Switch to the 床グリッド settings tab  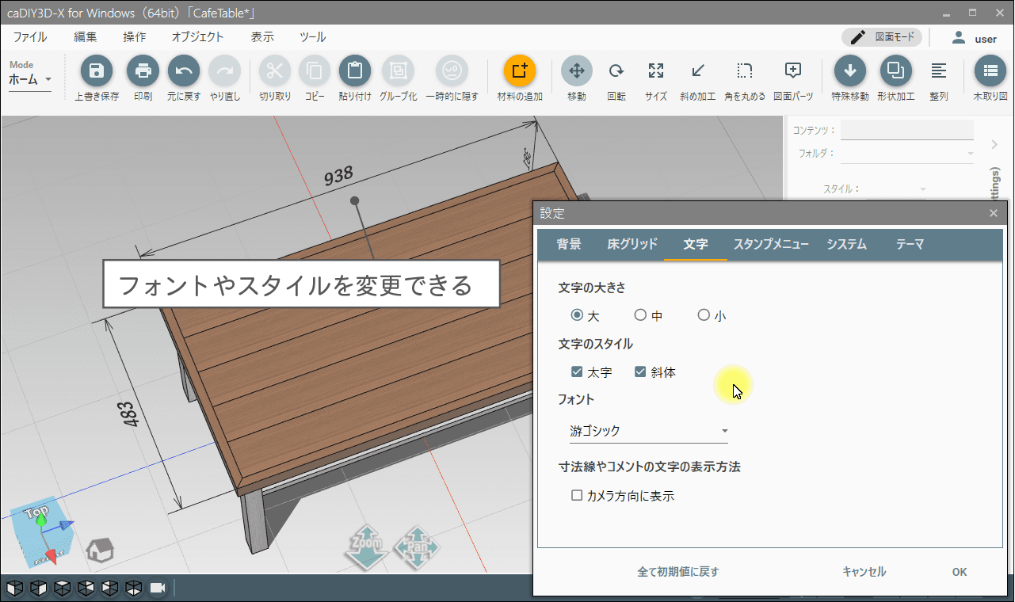click(632, 244)
